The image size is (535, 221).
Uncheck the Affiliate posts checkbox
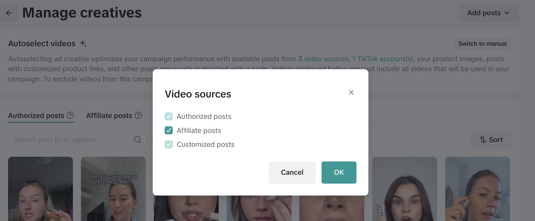click(x=169, y=130)
